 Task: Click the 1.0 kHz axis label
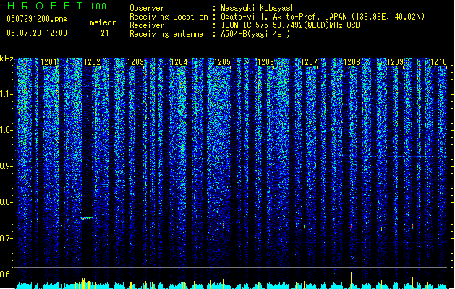point(7,130)
